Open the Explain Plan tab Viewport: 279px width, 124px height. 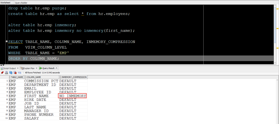point(28,68)
